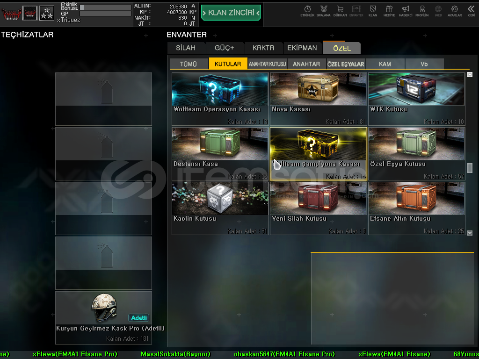Click the three-star rank badge
The height and width of the screenshot is (359, 479).
tap(47, 14)
